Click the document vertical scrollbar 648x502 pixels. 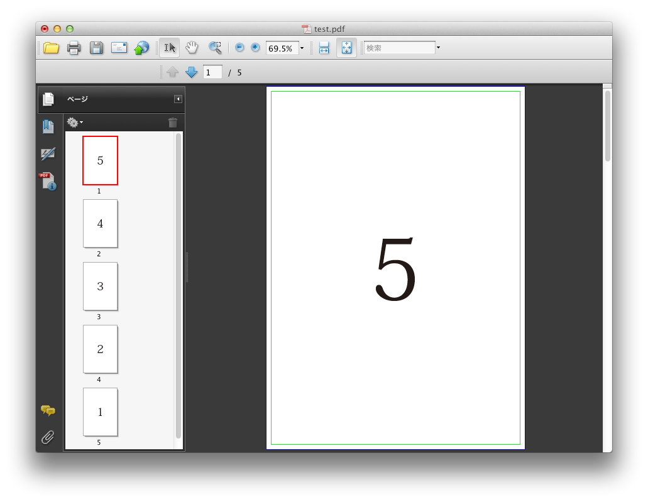click(608, 125)
